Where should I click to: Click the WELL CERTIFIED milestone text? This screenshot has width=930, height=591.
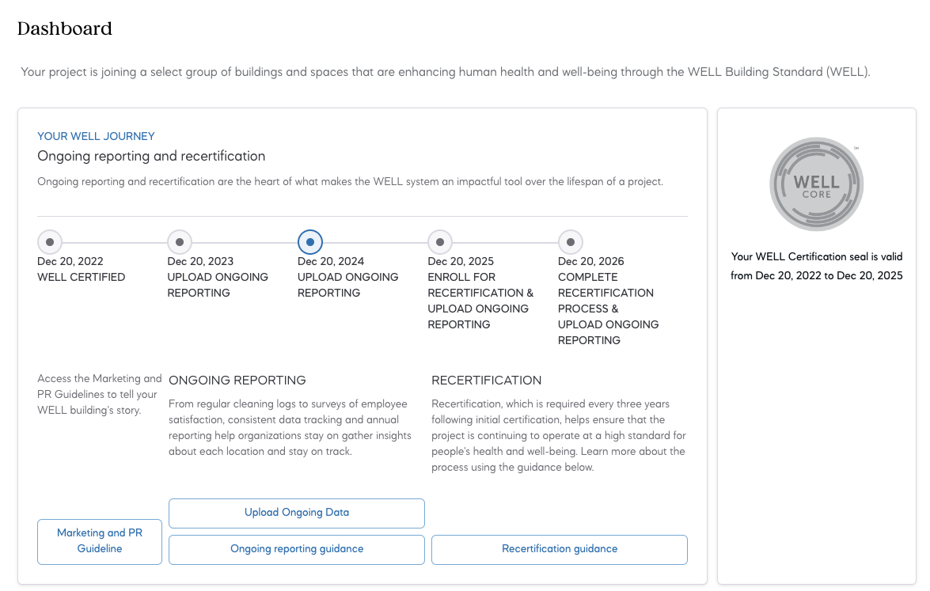82,277
